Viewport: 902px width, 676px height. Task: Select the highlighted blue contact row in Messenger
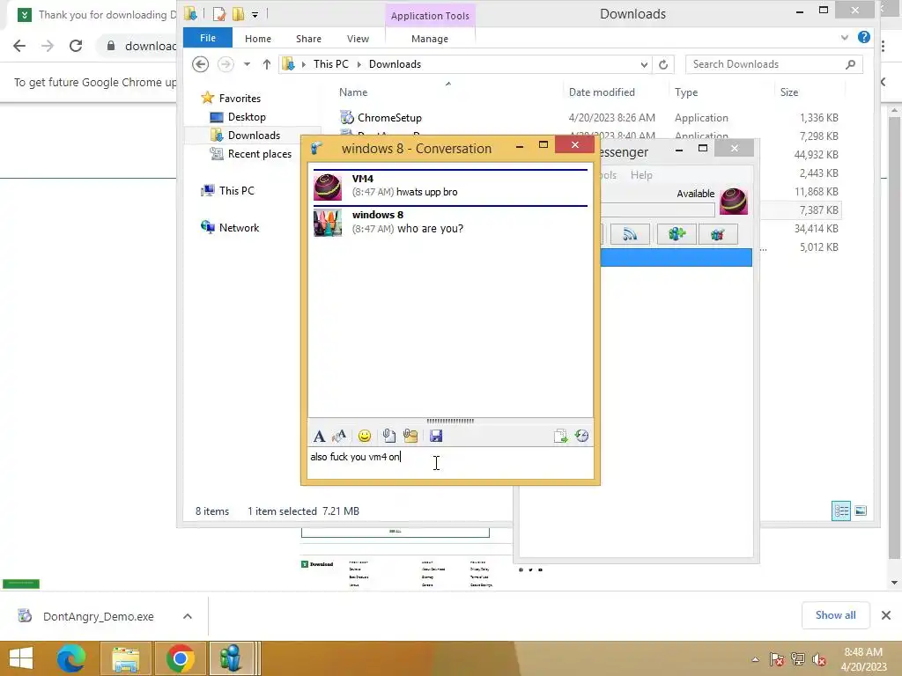click(676, 258)
